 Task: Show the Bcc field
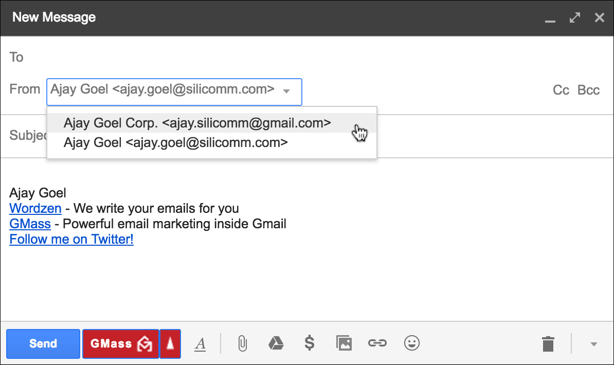coord(588,90)
